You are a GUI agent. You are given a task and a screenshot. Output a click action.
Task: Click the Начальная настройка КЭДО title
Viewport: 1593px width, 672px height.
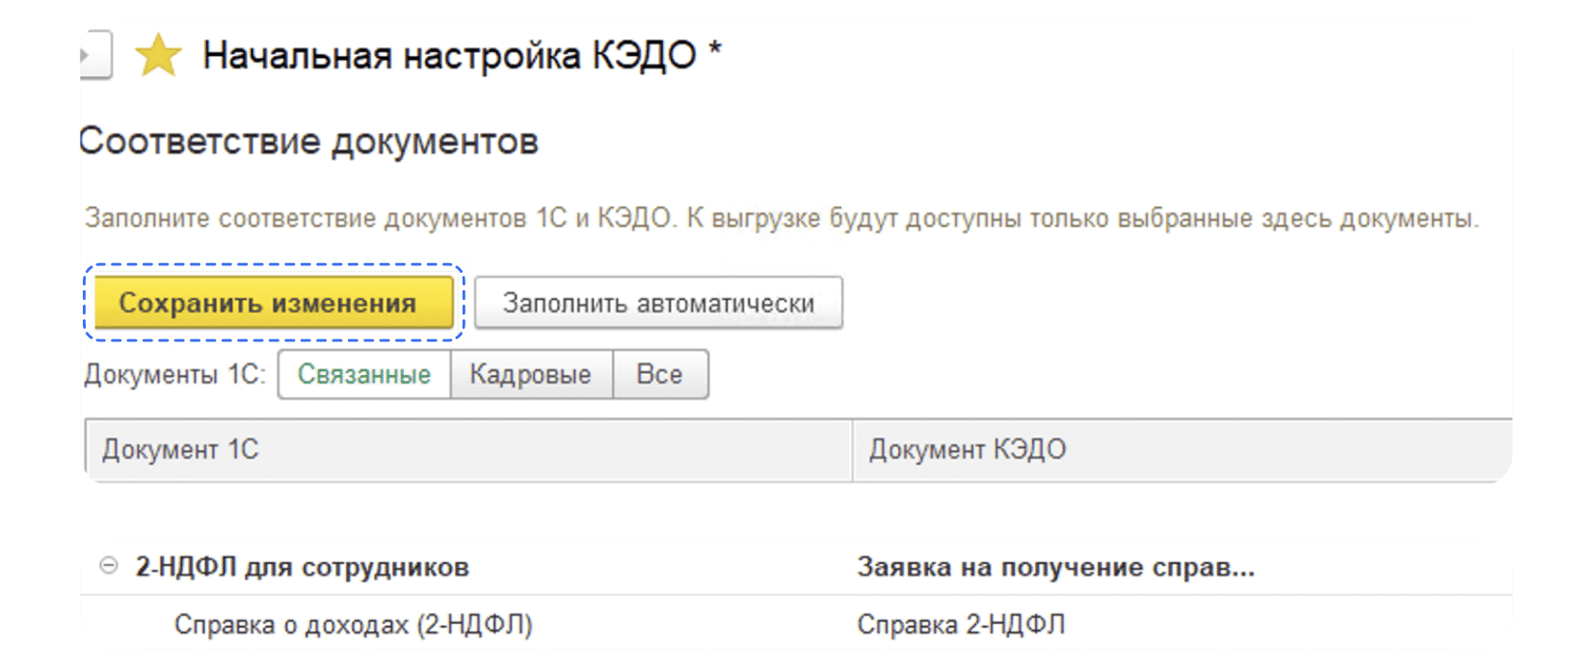pyautogui.click(x=449, y=56)
